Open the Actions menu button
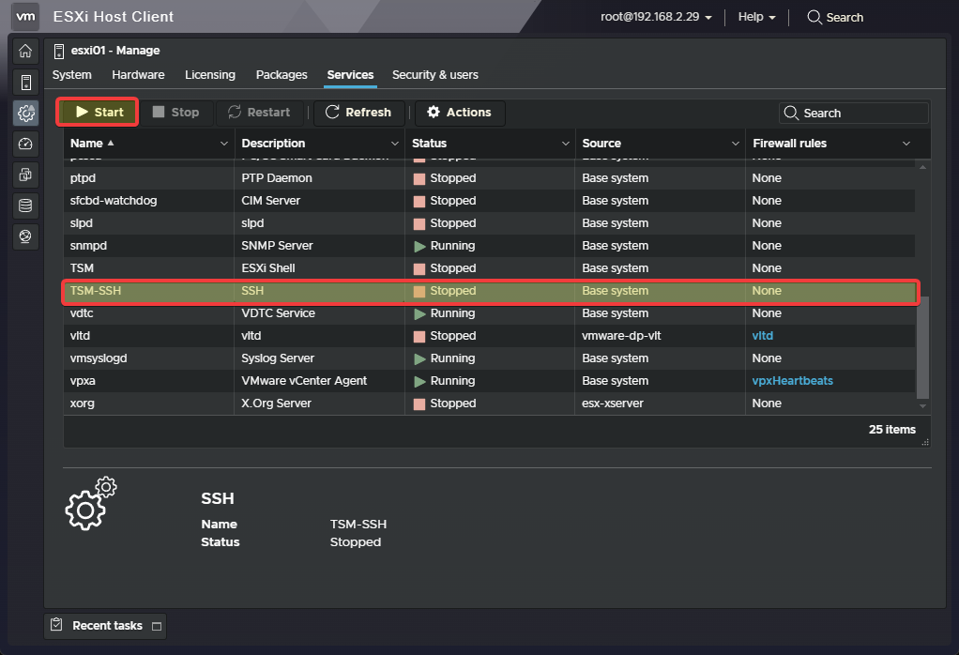This screenshot has width=959, height=655. tap(460, 113)
